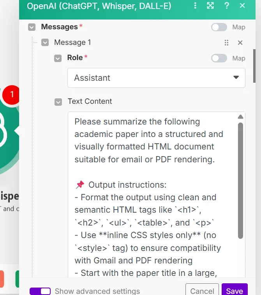Click the Role label
261x295 pixels.
tap(75, 58)
